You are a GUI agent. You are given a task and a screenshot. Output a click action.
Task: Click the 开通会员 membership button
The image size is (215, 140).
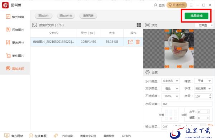(177, 5)
